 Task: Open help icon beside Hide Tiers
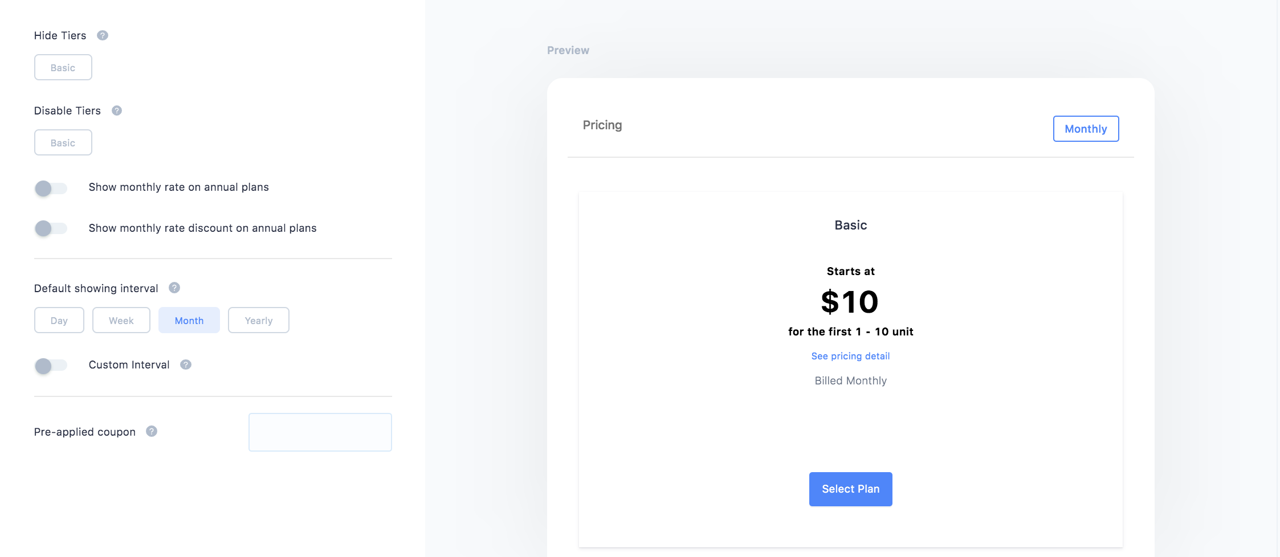click(x=103, y=35)
